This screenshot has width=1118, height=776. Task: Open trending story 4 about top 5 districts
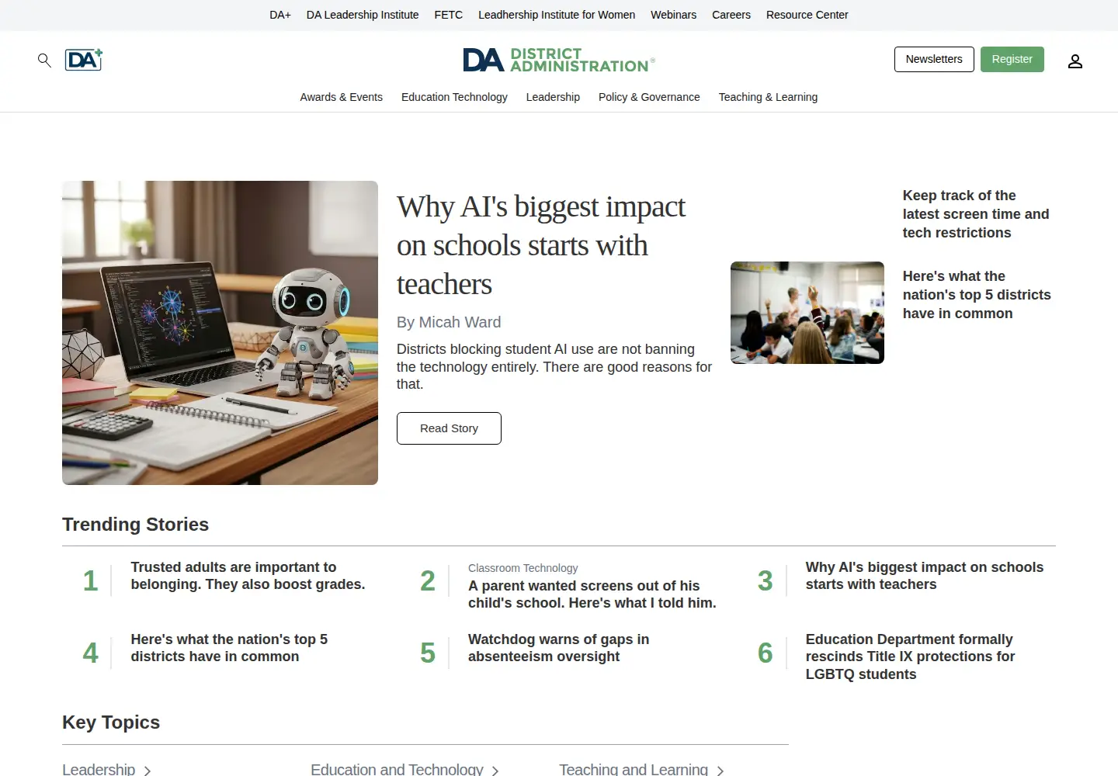click(229, 648)
